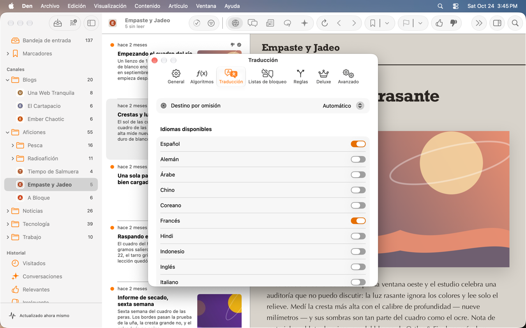526x328 pixels.
Task: Collapse the Blogs folder in sidebar
Action: 8,80
